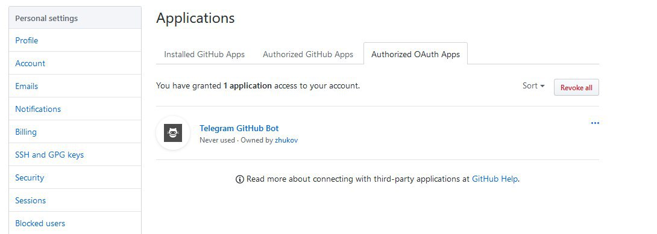Open the Telegram GitHub Bot application link
Viewport: 657px width, 234px height.
coord(239,128)
